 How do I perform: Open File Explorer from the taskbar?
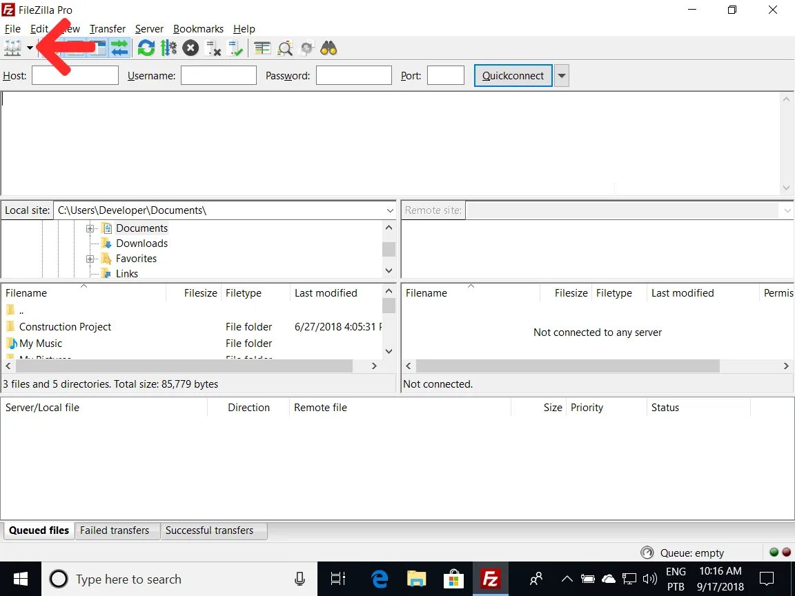coord(416,579)
